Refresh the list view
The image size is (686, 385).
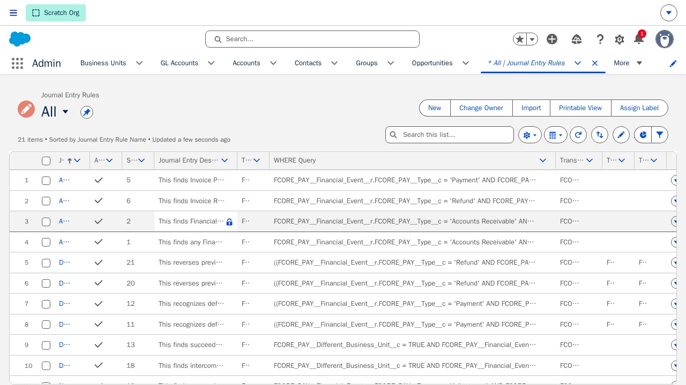[578, 135]
